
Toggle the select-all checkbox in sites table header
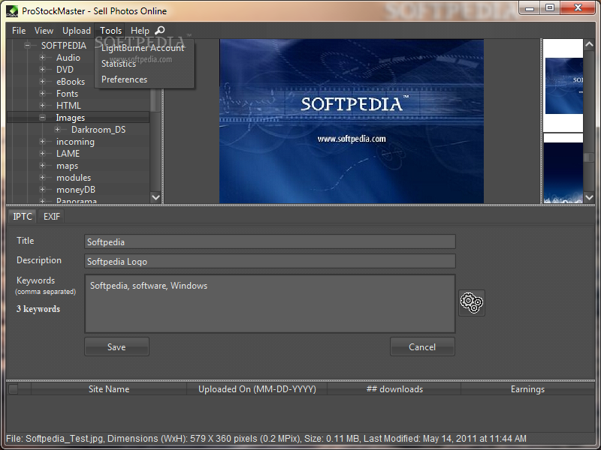click(13, 389)
